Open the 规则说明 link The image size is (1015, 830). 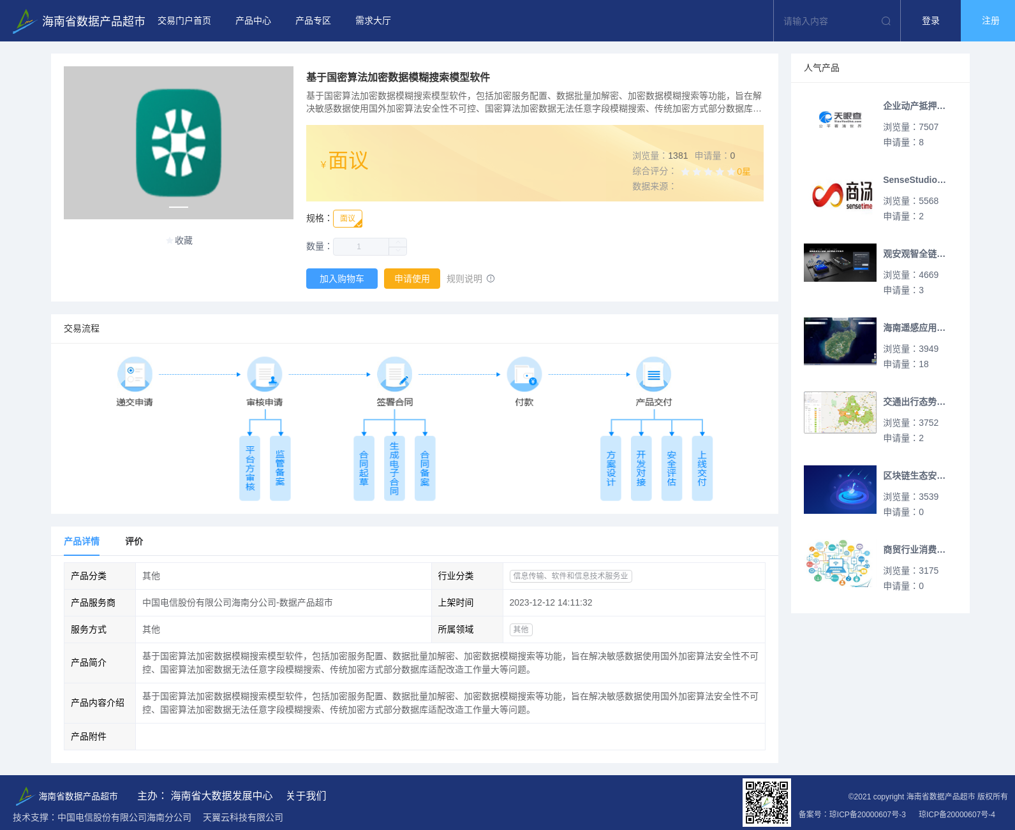click(x=464, y=279)
